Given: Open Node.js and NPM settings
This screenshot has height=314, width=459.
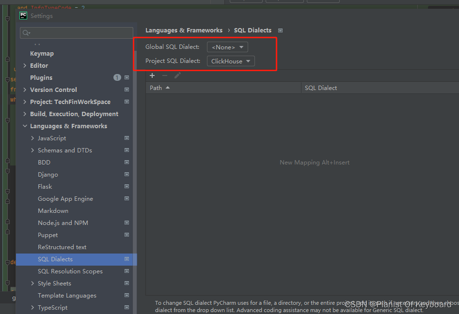Looking at the screenshot, I should tap(63, 223).
